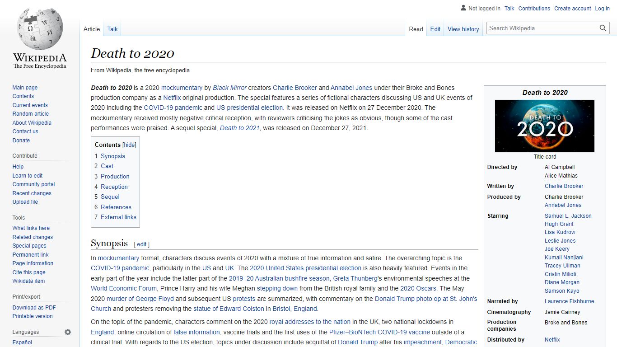Open language settings gear icon
Screen dimensions: 617x347
68,332
